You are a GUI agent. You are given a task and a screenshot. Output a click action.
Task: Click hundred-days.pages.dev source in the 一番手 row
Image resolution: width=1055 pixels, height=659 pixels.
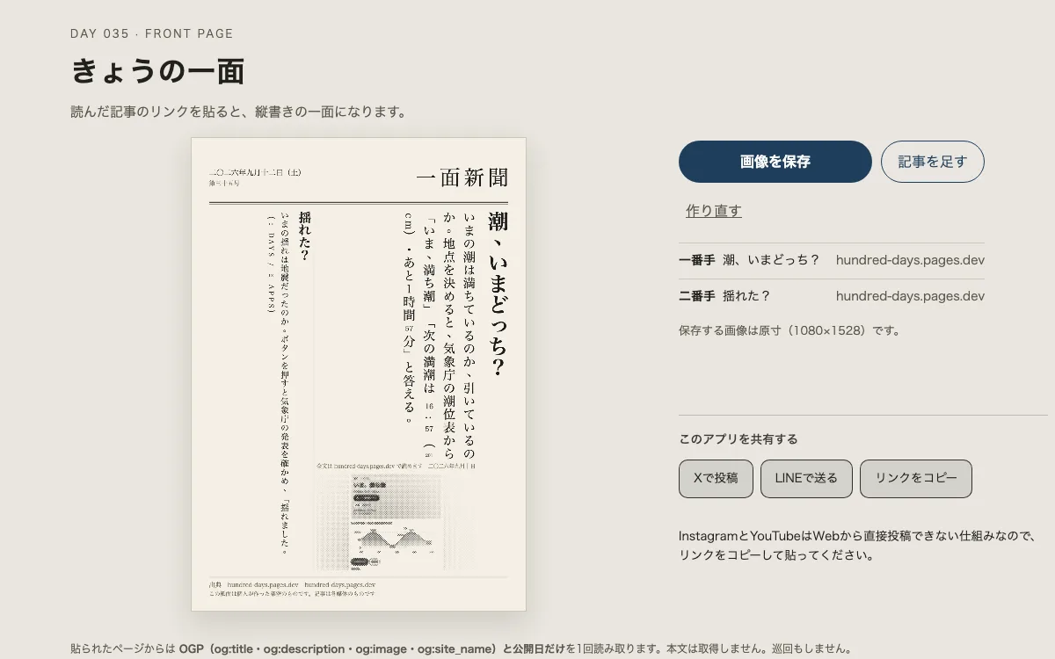(910, 260)
